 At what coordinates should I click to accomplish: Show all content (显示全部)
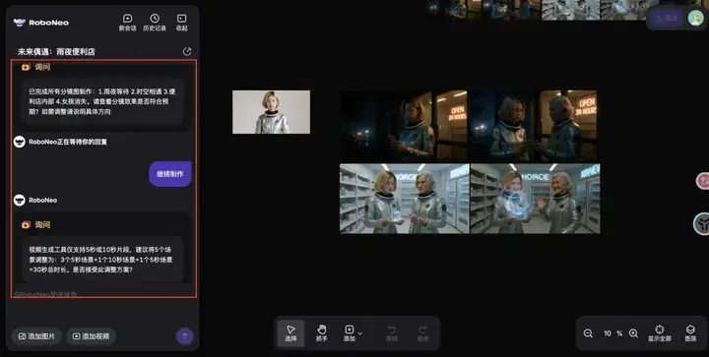coord(659,333)
